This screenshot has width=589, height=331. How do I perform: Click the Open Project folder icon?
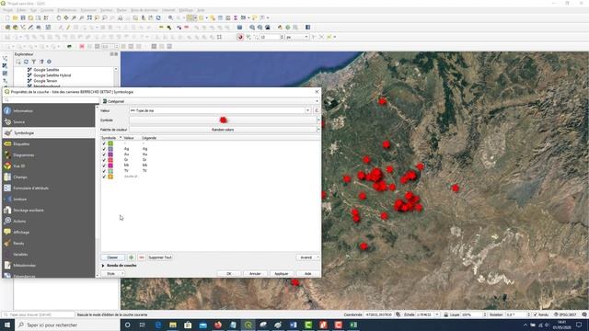click(x=15, y=17)
